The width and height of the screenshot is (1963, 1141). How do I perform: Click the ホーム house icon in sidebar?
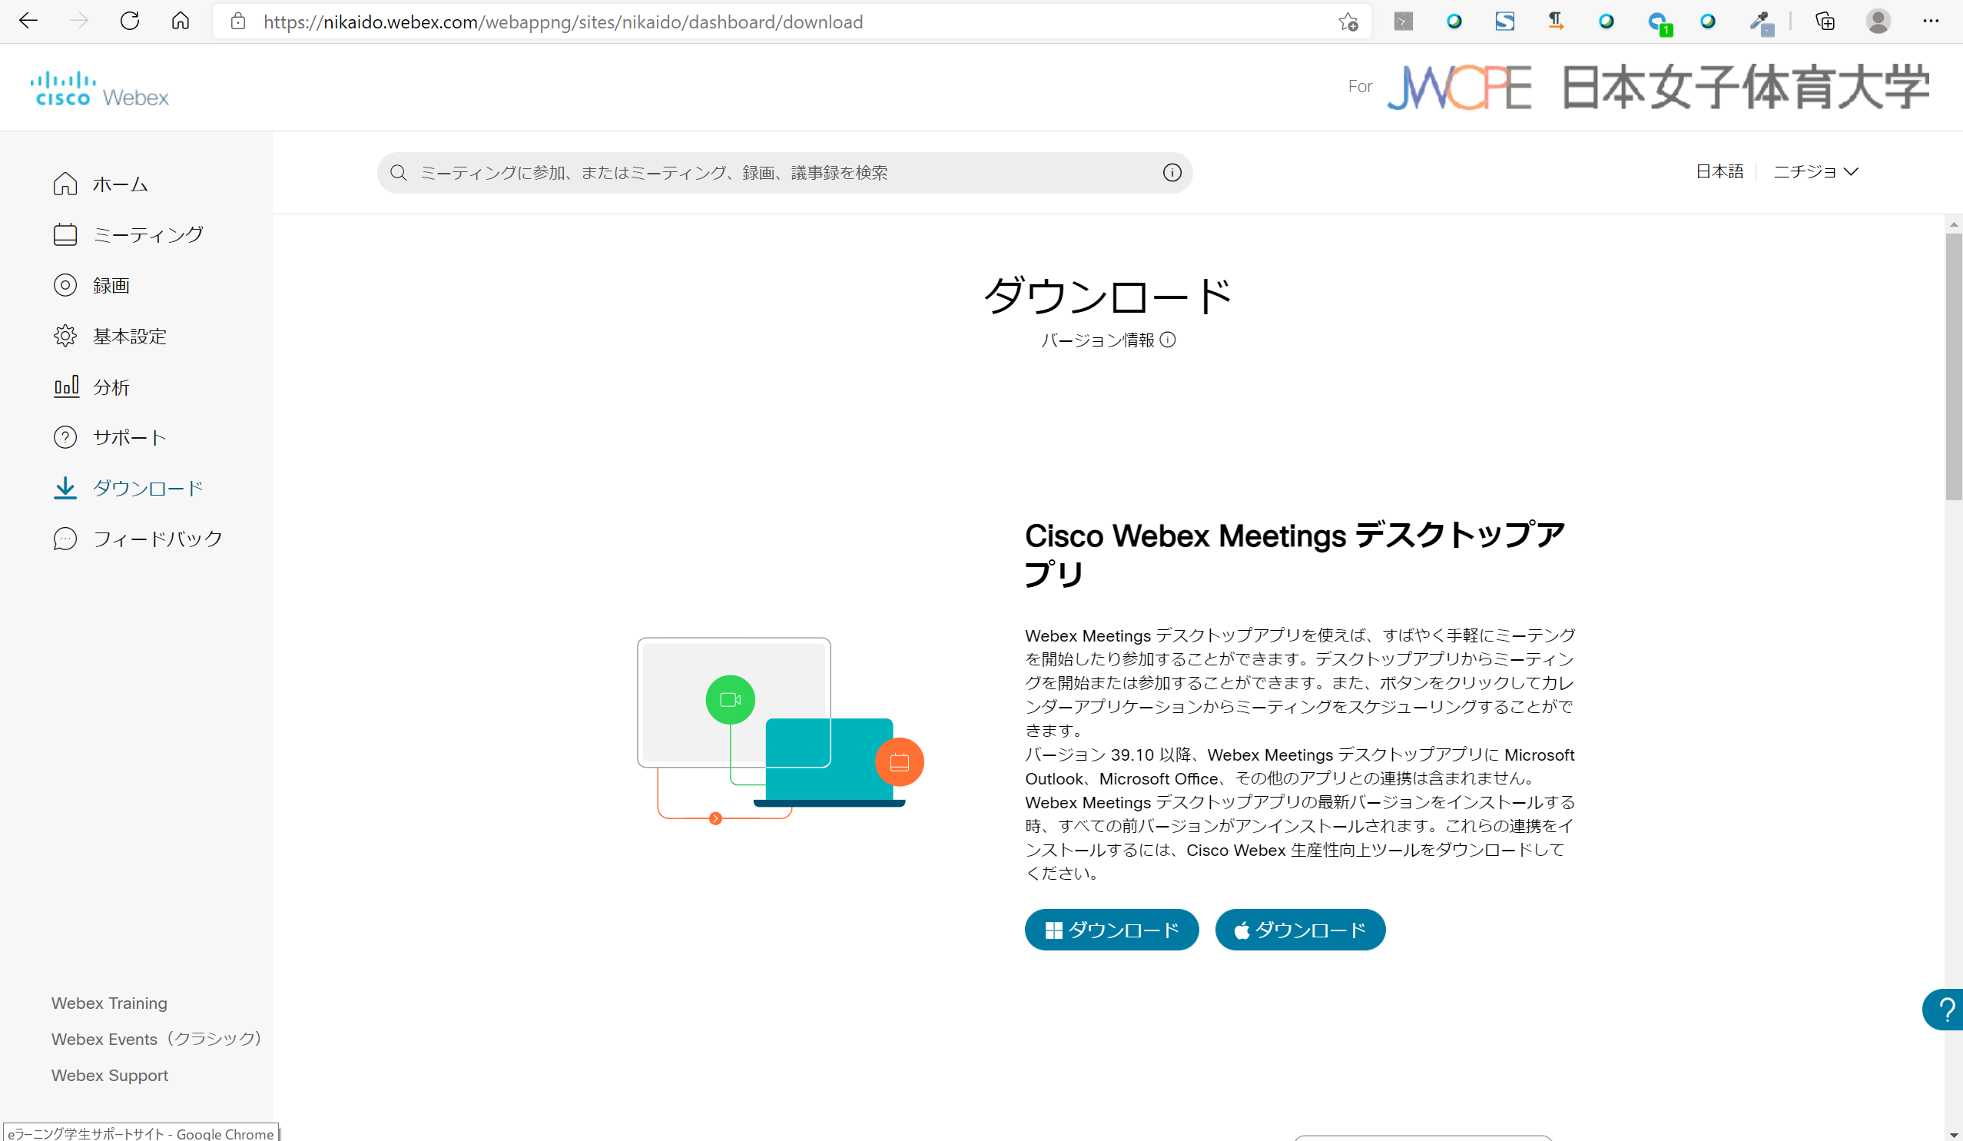click(x=65, y=184)
